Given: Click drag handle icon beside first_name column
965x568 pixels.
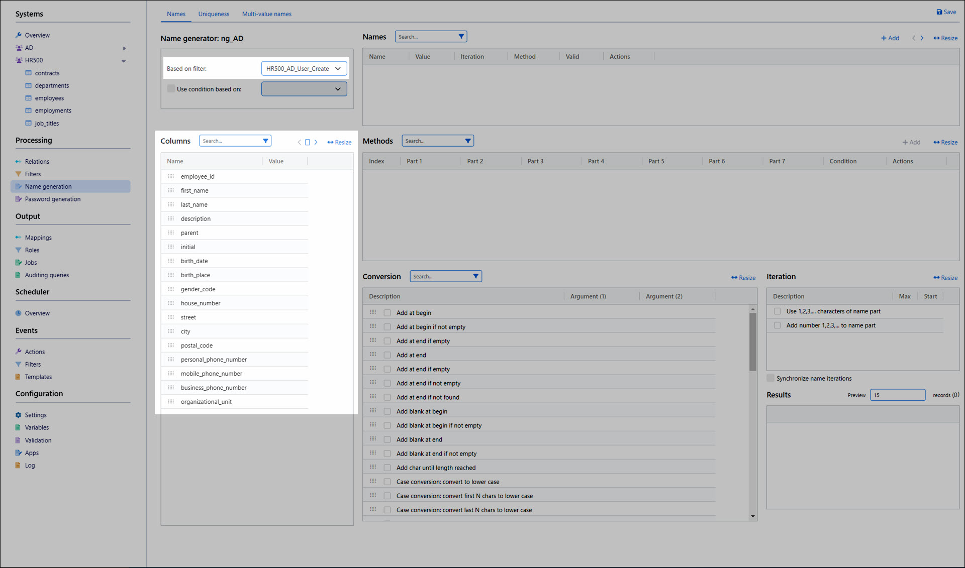Looking at the screenshot, I should [x=171, y=191].
